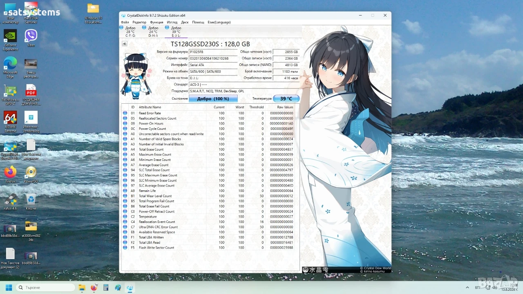Open the Помощ menu
The height and width of the screenshot is (294, 523).
(x=198, y=22)
